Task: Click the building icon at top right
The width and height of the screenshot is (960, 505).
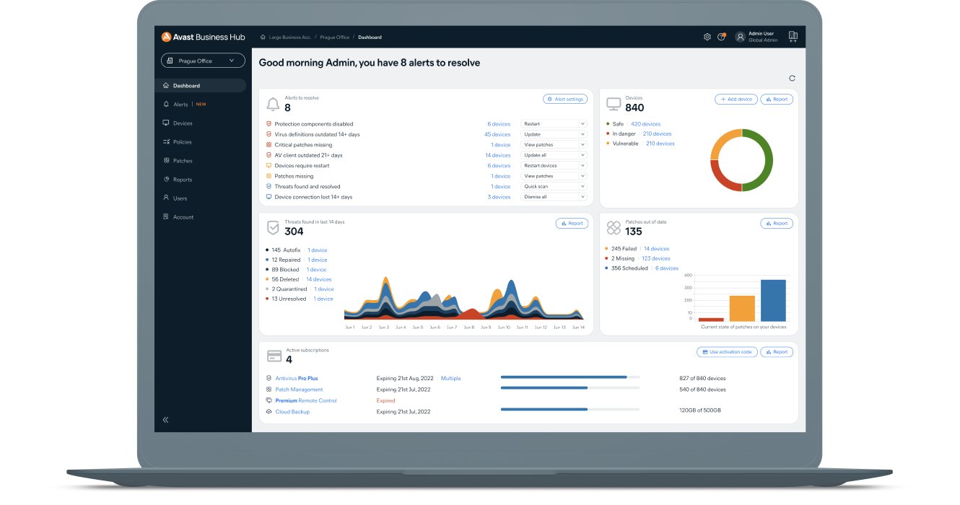Action: [x=793, y=36]
